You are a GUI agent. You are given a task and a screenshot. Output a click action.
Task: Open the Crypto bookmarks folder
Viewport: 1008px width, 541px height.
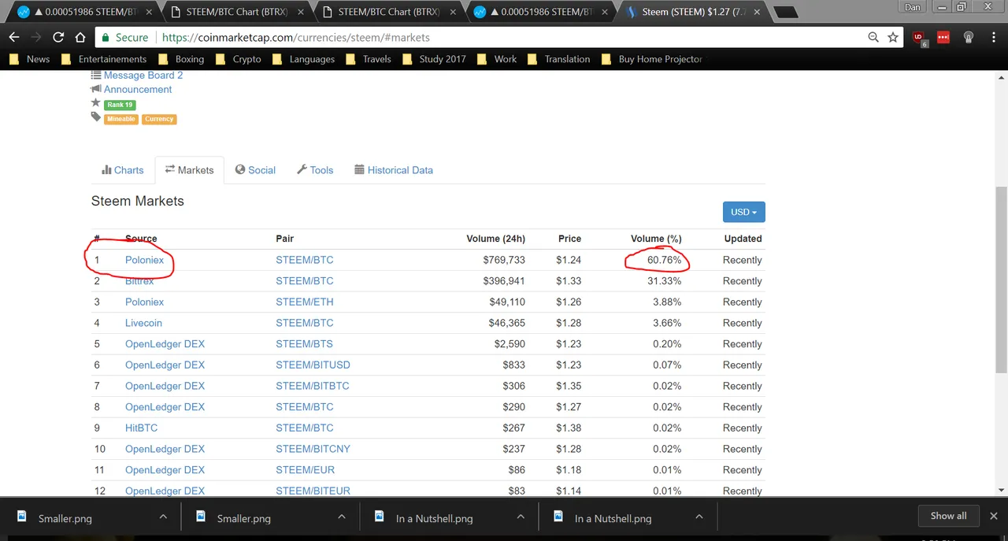click(x=238, y=59)
